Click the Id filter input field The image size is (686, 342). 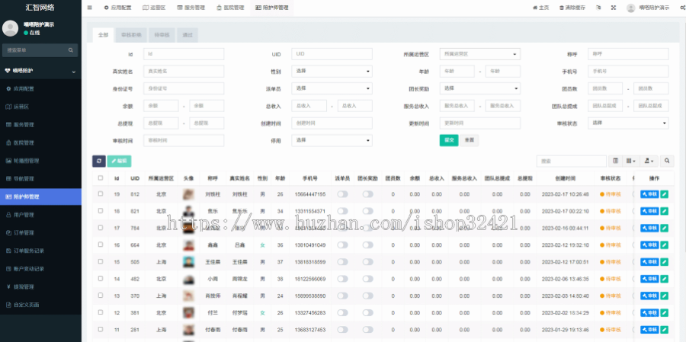184,54
